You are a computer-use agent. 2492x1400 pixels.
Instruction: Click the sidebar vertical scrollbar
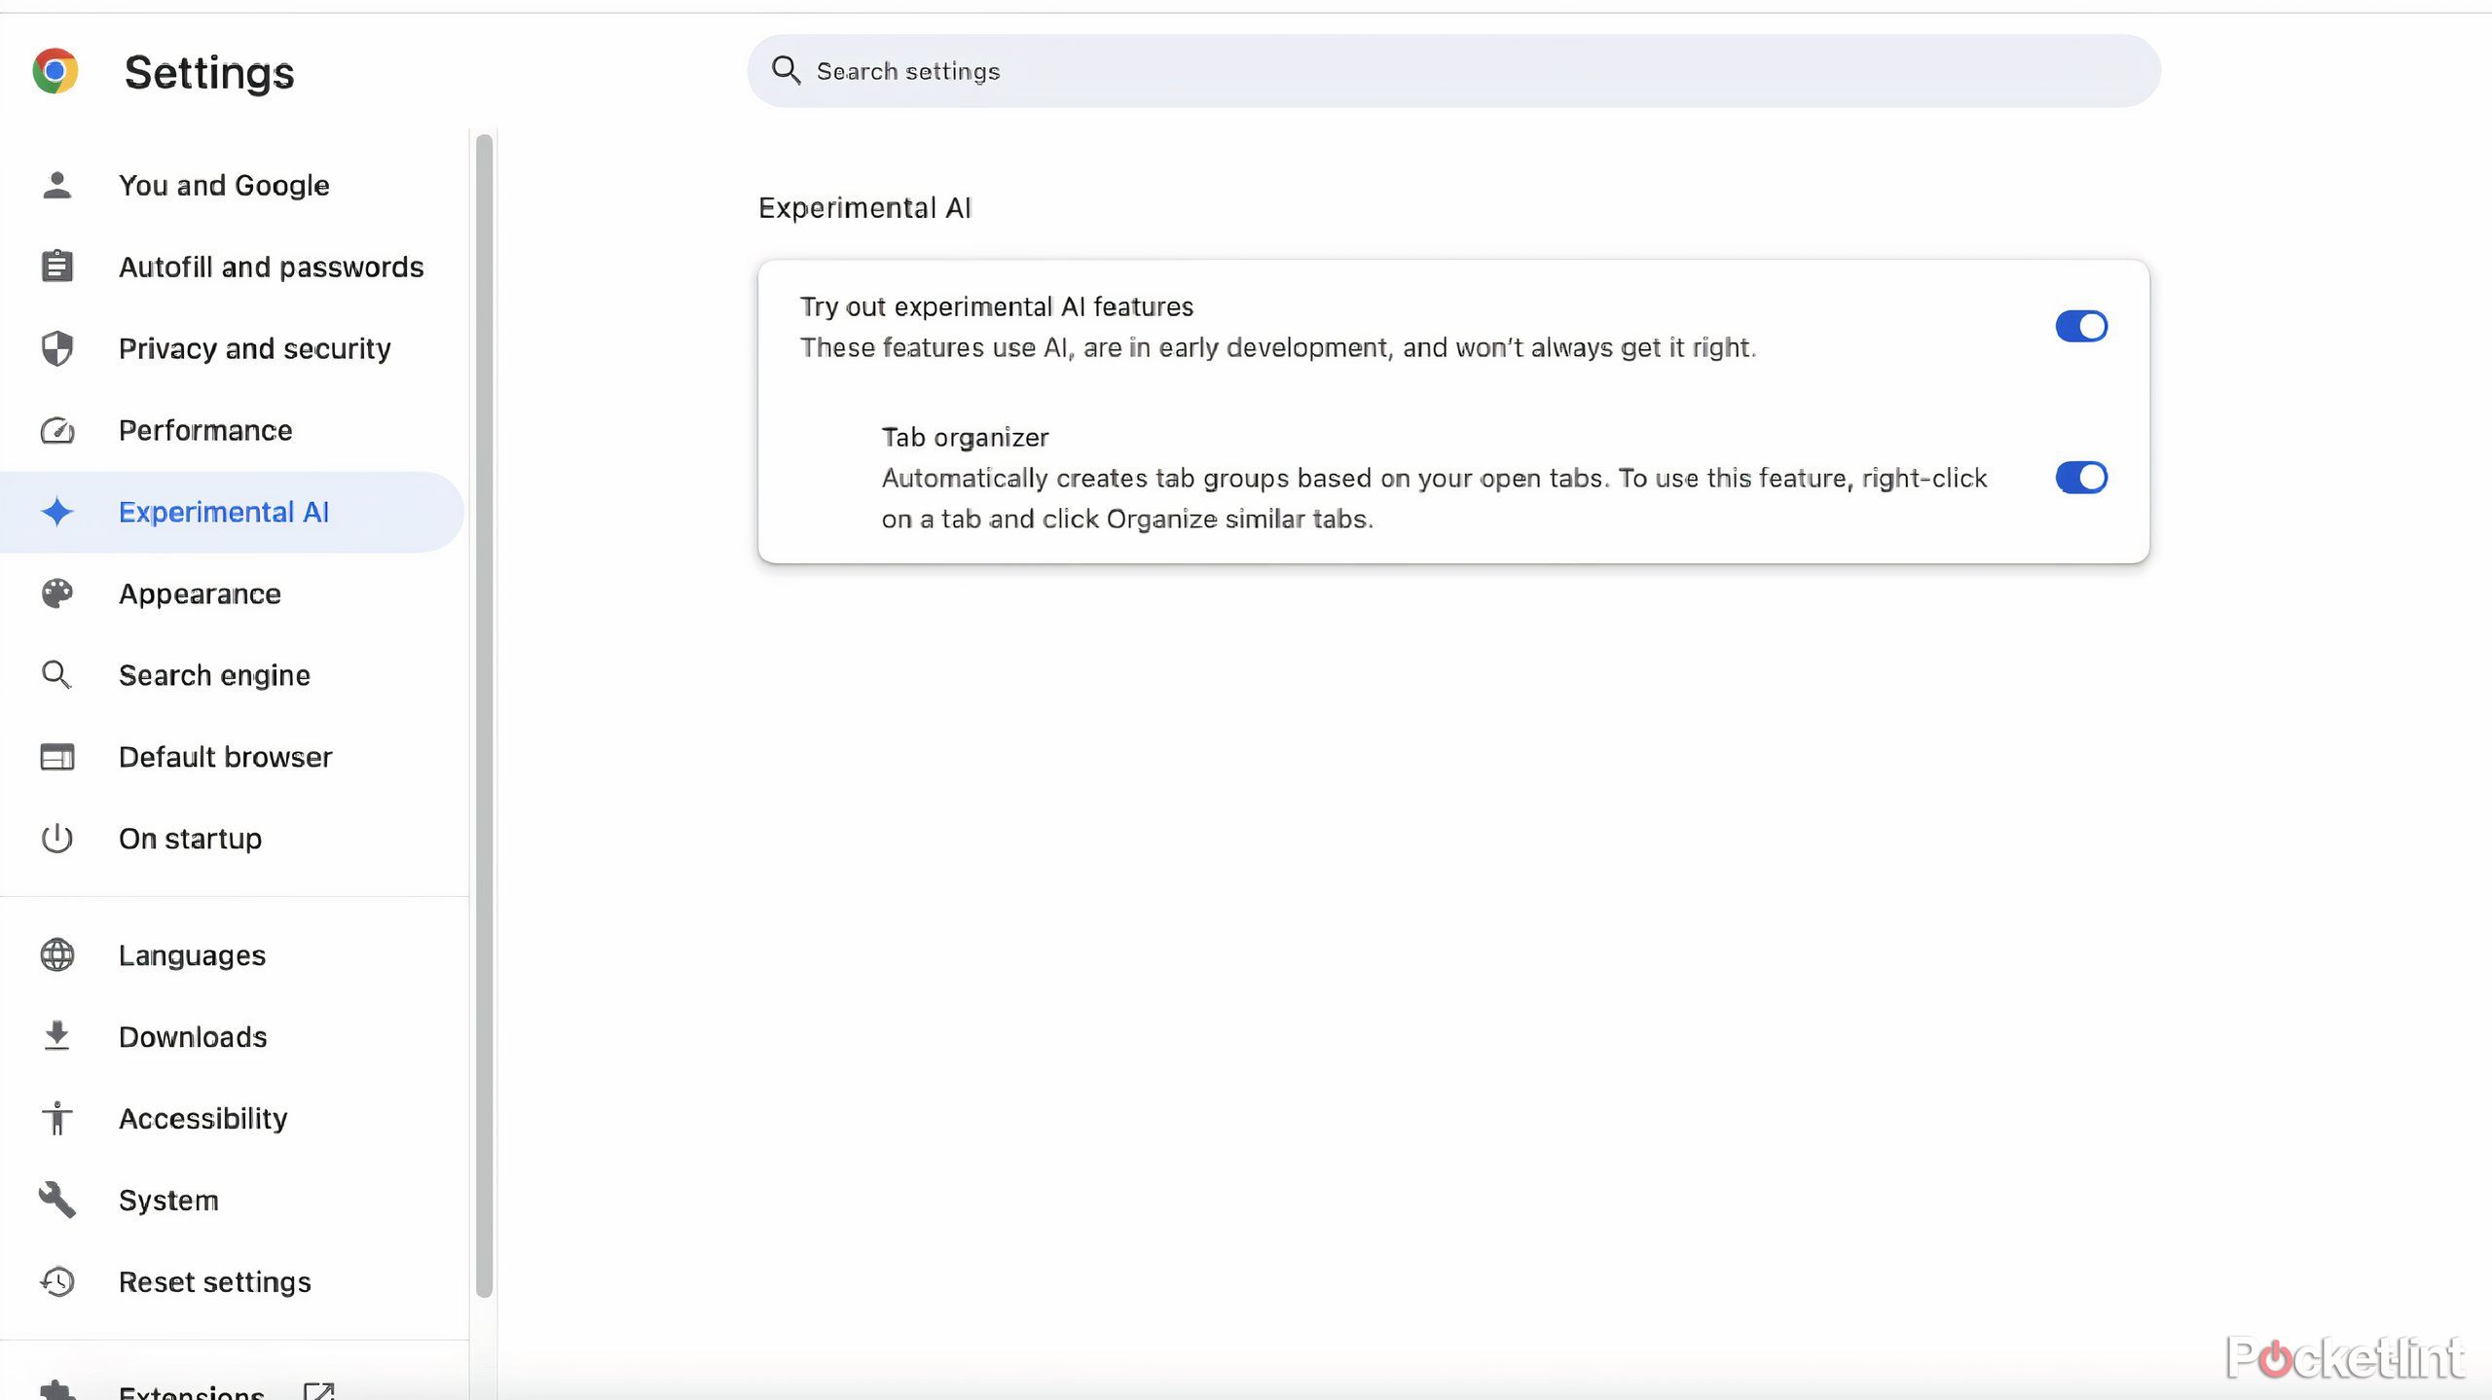484,715
